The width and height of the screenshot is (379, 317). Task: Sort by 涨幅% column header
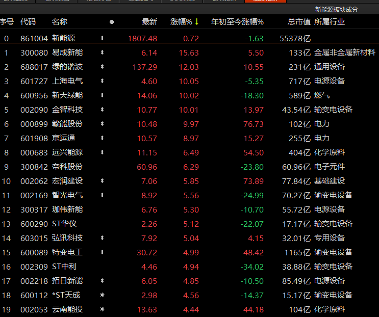pyautogui.click(x=181, y=22)
